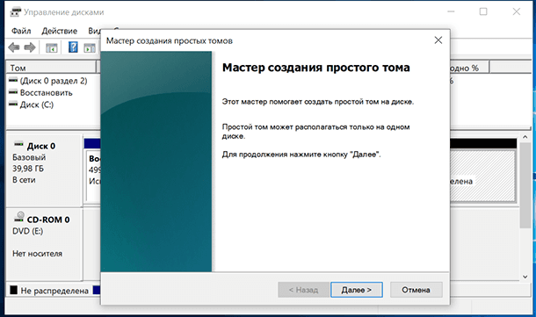The width and height of the screenshot is (536, 317).
Task: Click the drive icon of Восстановить row
Action: click(13, 92)
